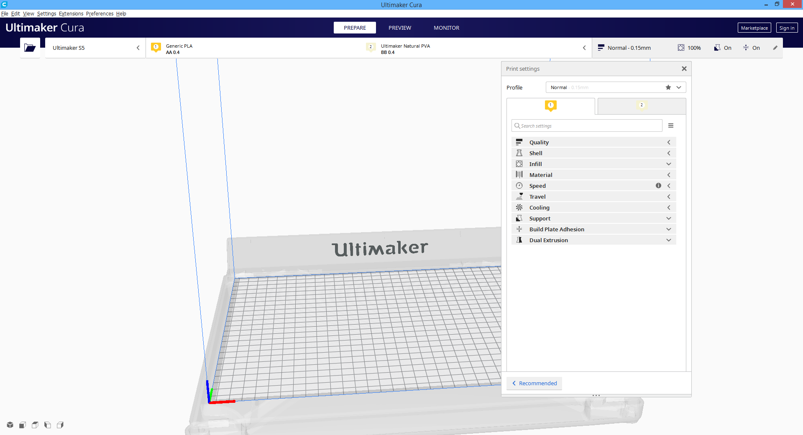Click the info icon on Speed row
Screen dimensions: 803x435
658,186
